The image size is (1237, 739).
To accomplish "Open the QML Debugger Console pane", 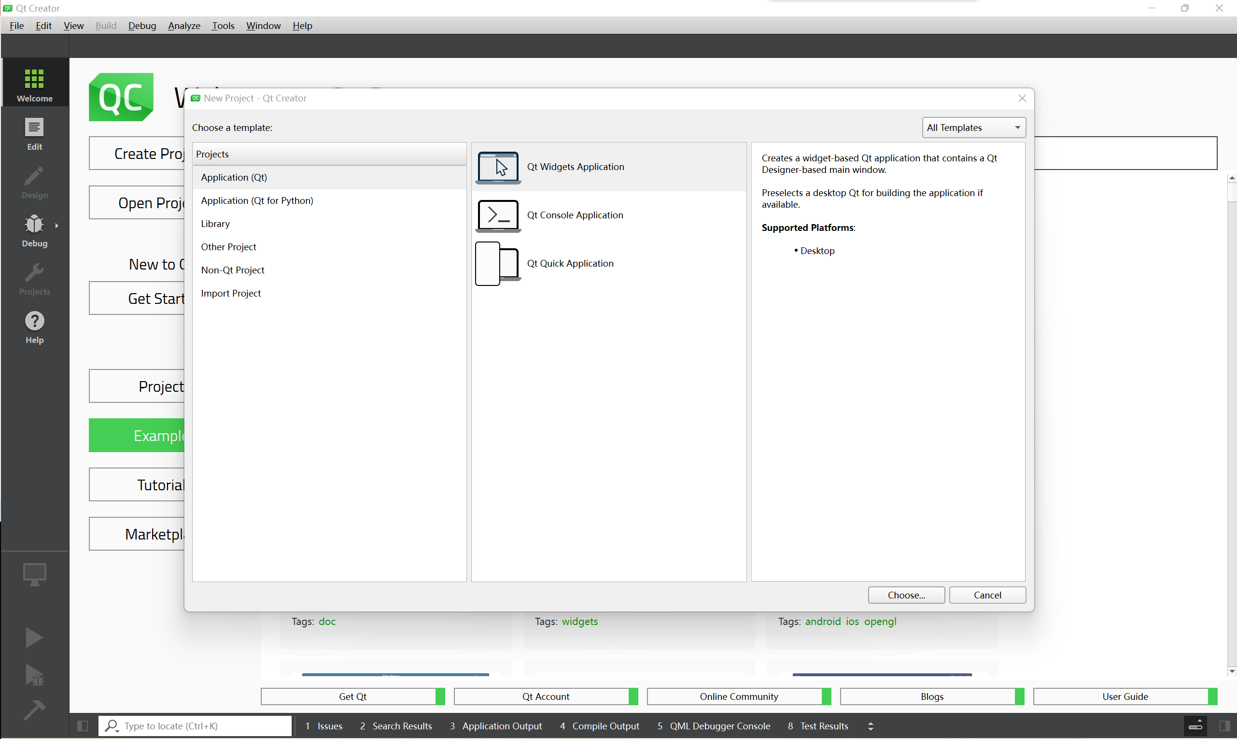I will (714, 726).
